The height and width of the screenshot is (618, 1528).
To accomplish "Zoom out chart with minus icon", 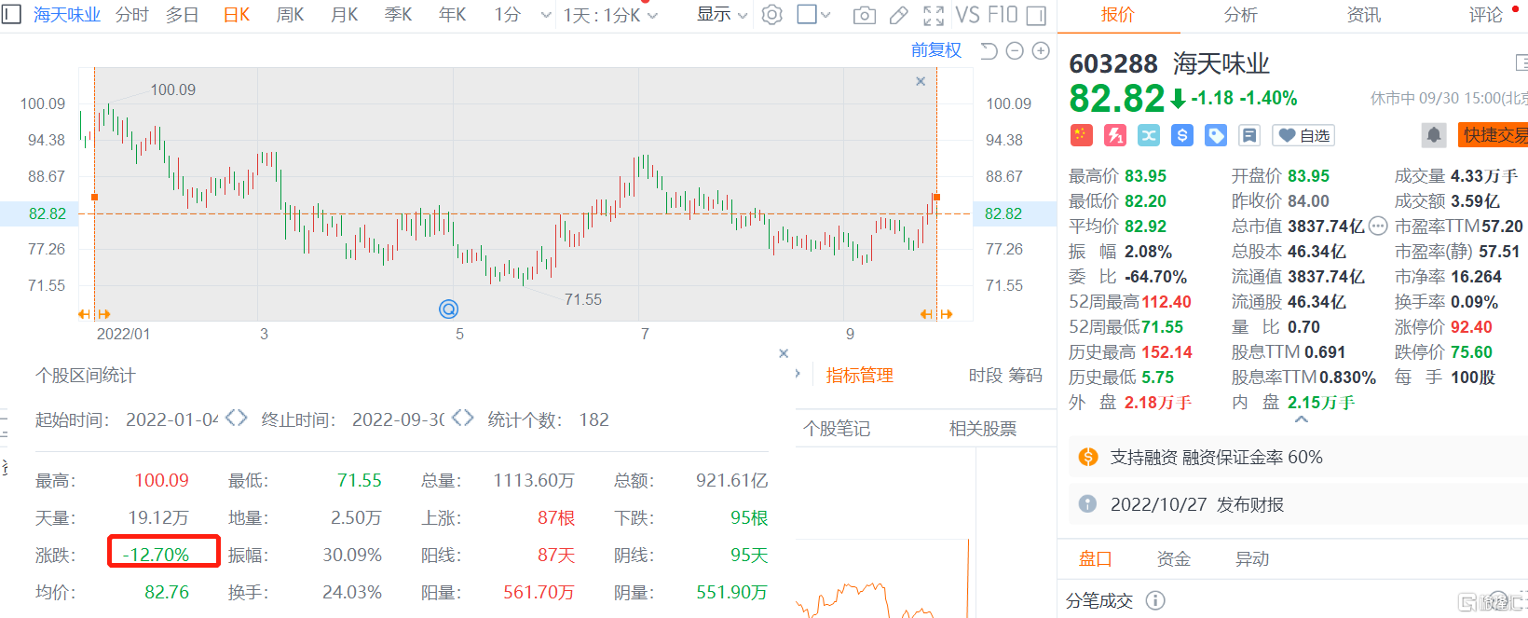I will [x=1016, y=50].
